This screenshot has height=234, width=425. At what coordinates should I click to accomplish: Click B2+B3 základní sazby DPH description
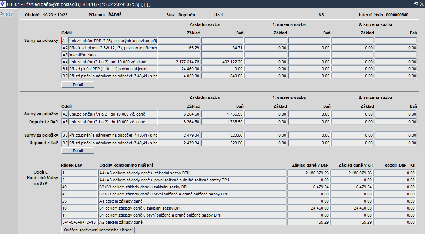(x=192, y=187)
